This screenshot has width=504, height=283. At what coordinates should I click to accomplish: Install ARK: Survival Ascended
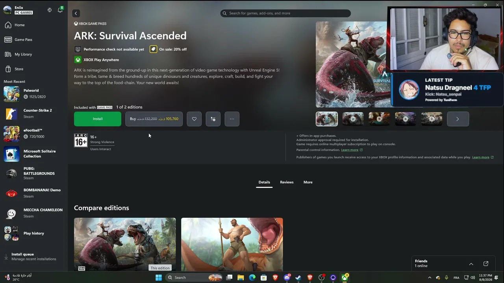(98, 119)
